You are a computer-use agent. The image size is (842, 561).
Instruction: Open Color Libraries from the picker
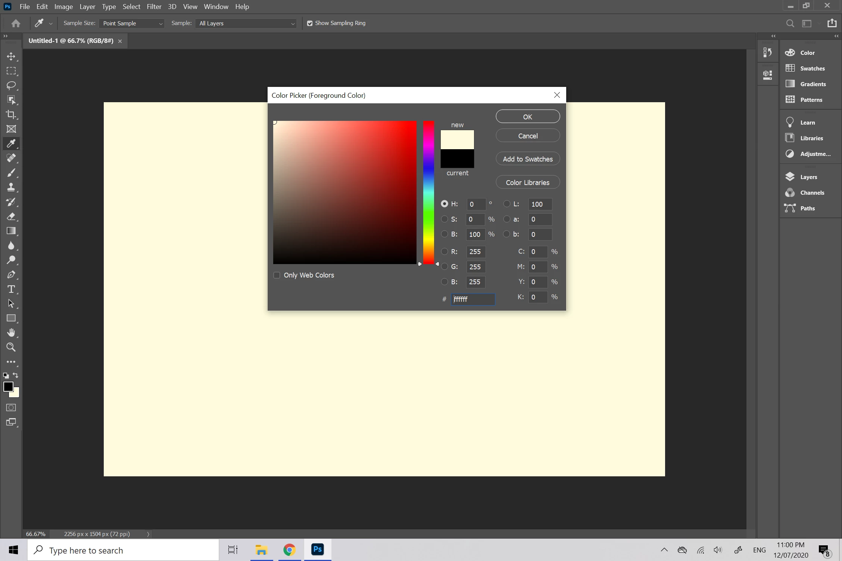pyautogui.click(x=527, y=182)
